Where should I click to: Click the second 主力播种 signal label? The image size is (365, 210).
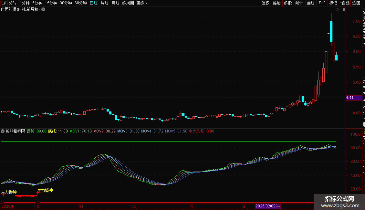(x=45, y=190)
